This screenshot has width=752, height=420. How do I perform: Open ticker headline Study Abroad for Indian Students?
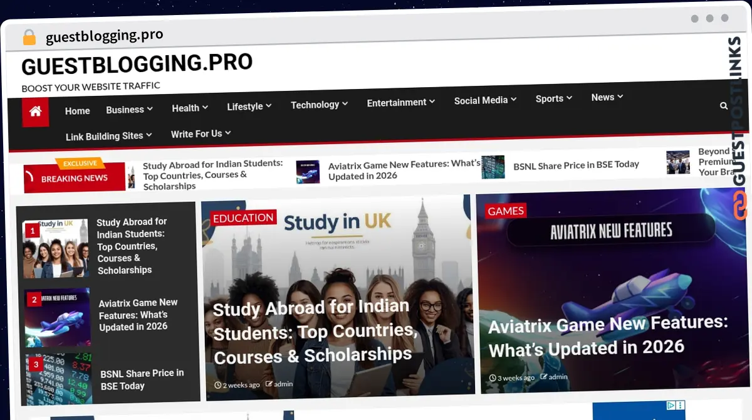213,175
